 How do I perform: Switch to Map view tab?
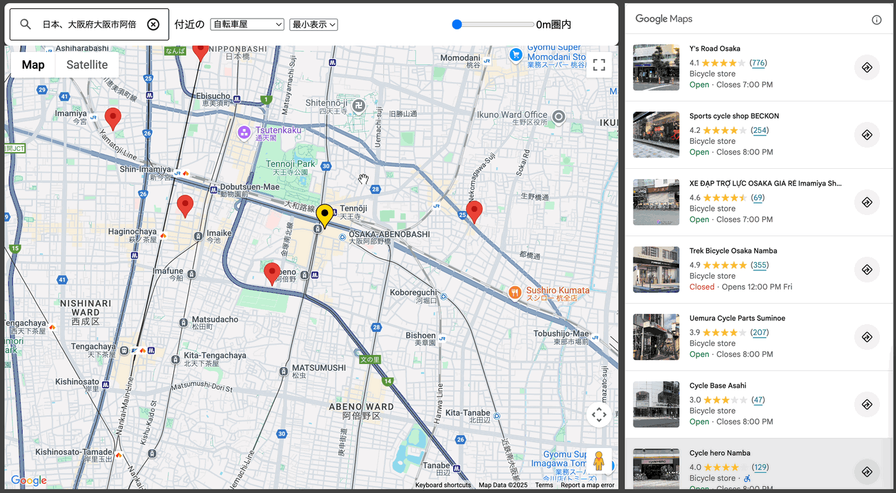coord(33,65)
